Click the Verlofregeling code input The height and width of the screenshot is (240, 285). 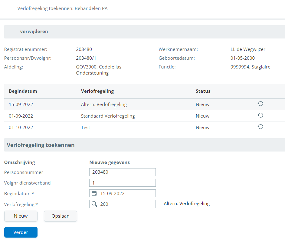[x=127, y=204]
